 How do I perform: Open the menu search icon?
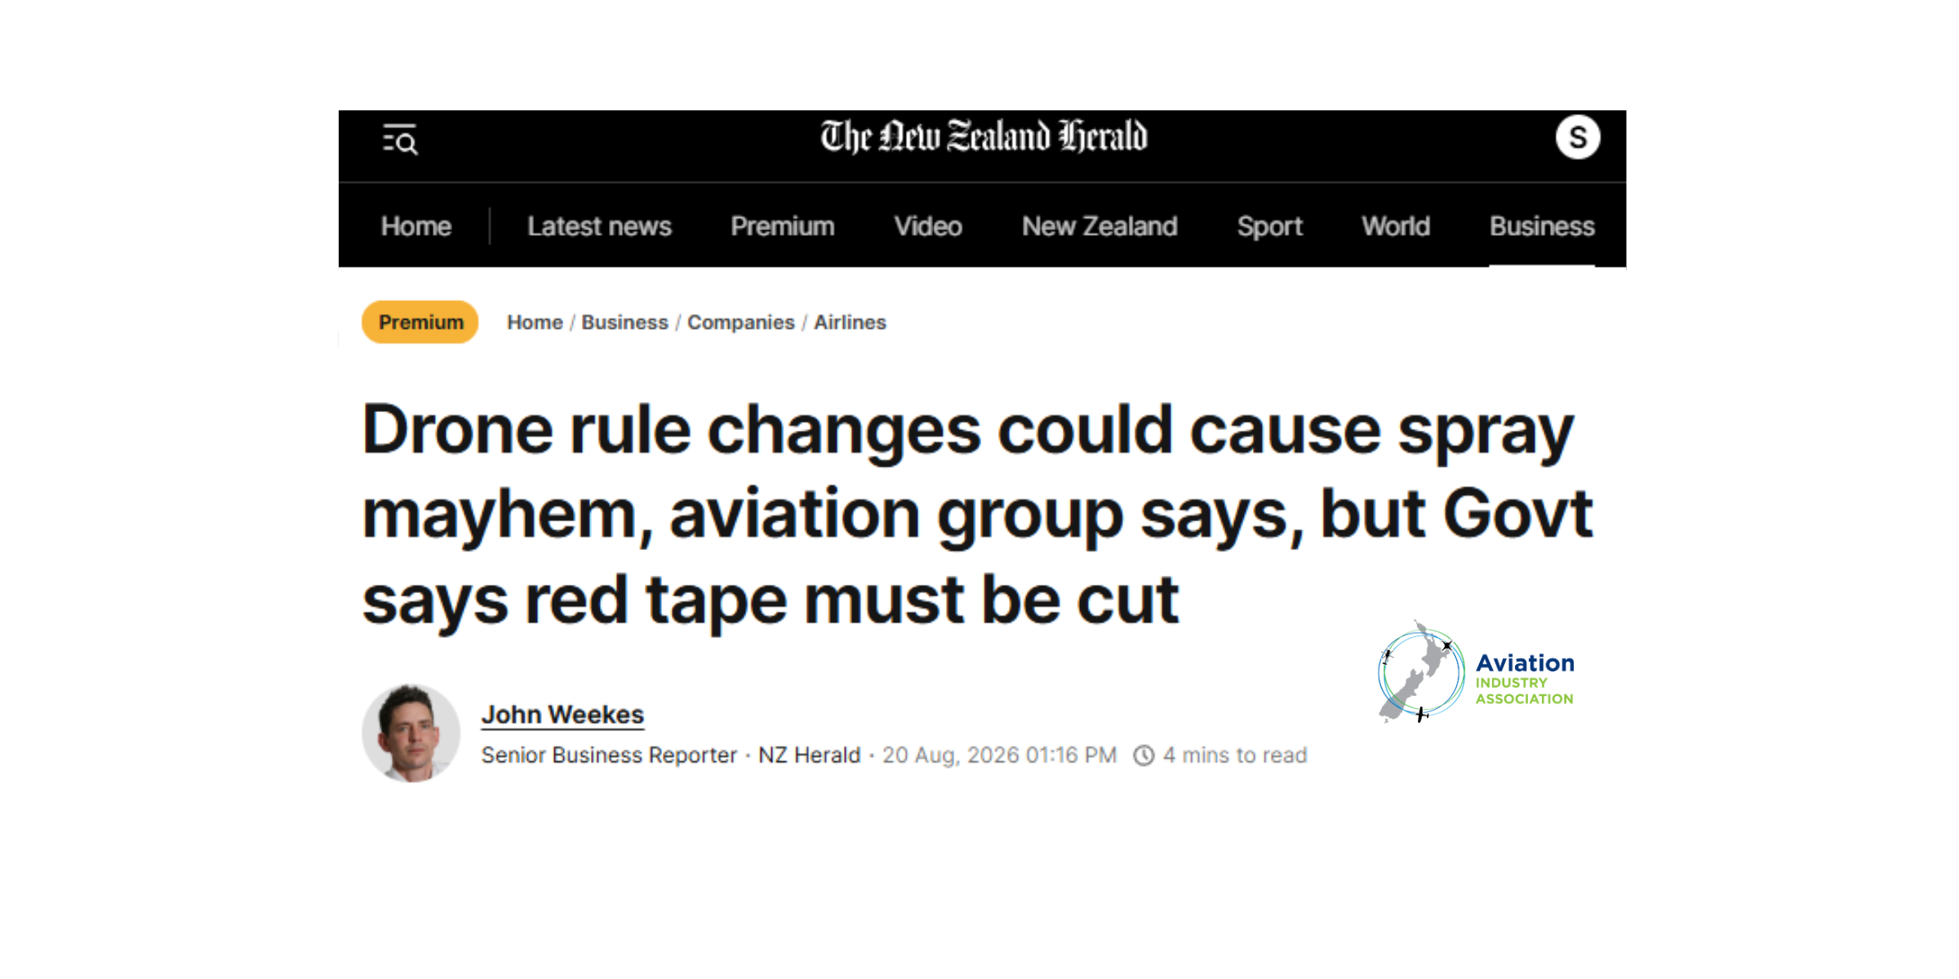[x=400, y=140]
